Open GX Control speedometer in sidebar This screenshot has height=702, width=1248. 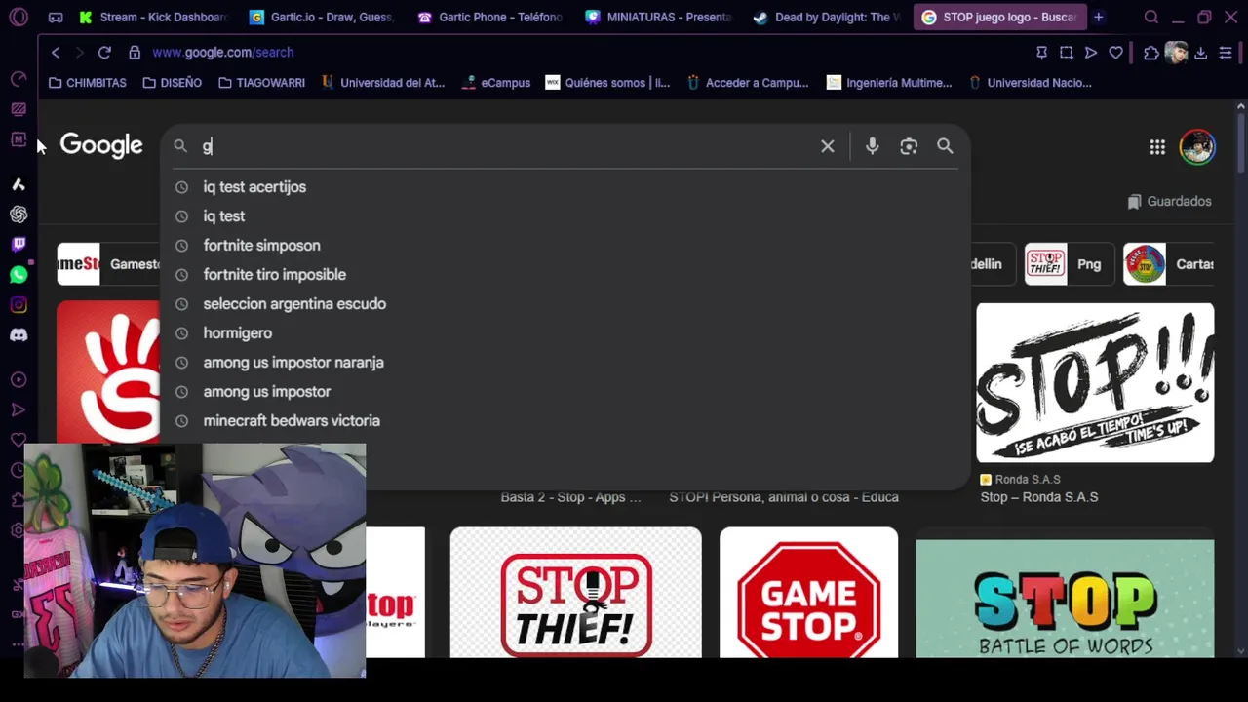tap(19, 79)
